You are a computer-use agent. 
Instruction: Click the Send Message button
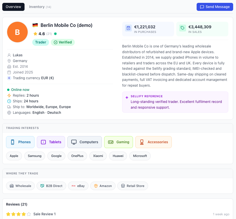coord(215,7)
